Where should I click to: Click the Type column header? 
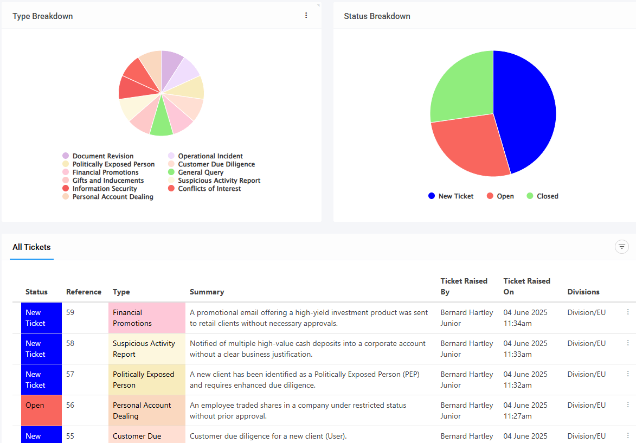(x=121, y=292)
